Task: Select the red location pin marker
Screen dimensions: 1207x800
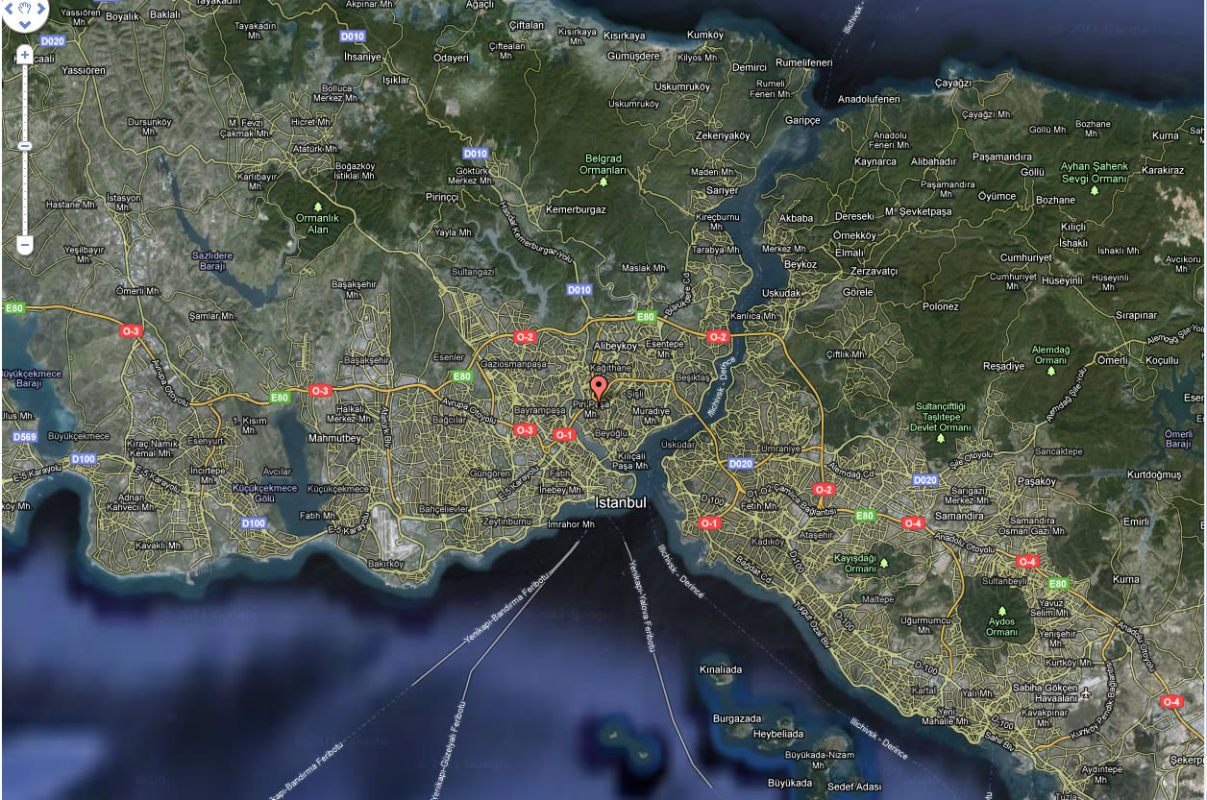Action: pos(599,388)
